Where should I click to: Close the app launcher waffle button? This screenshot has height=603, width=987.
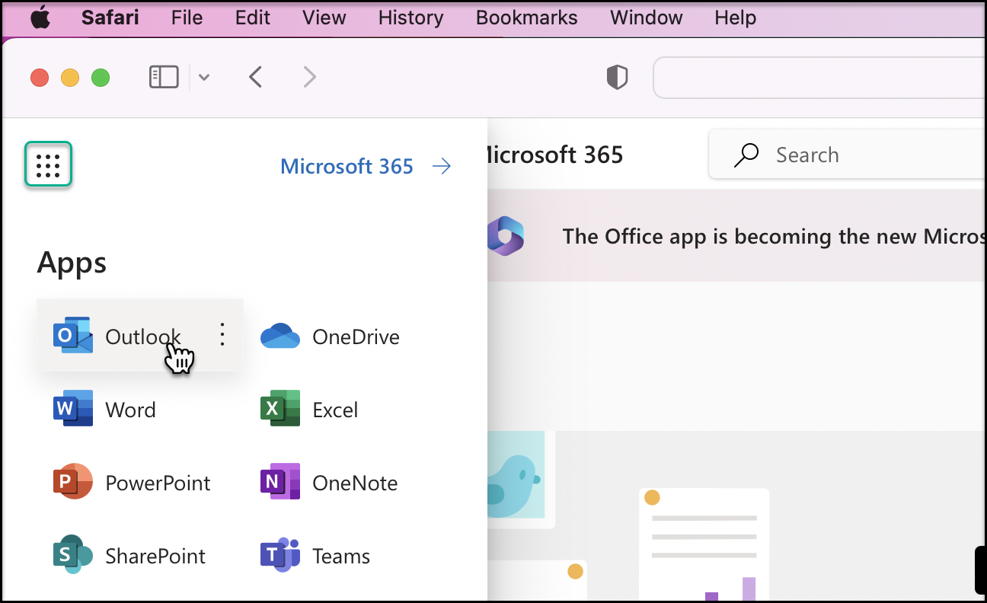click(x=48, y=164)
